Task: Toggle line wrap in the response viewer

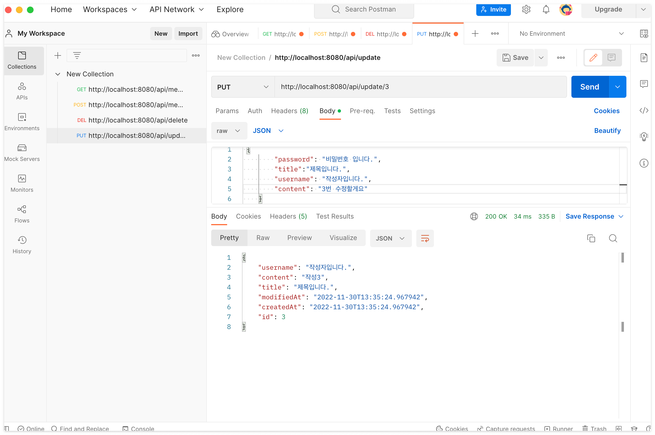Action: [425, 238]
